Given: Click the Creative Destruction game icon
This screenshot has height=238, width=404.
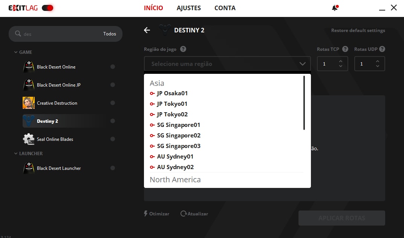Looking at the screenshot, I should [29, 103].
